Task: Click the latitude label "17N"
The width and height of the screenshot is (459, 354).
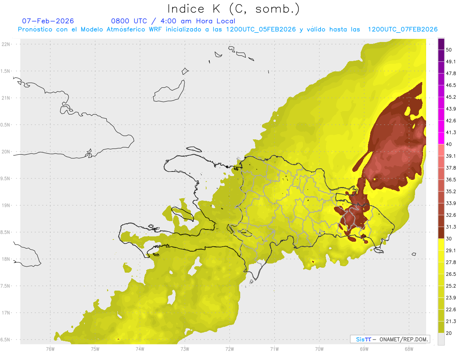Action: [x=7, y=313]
